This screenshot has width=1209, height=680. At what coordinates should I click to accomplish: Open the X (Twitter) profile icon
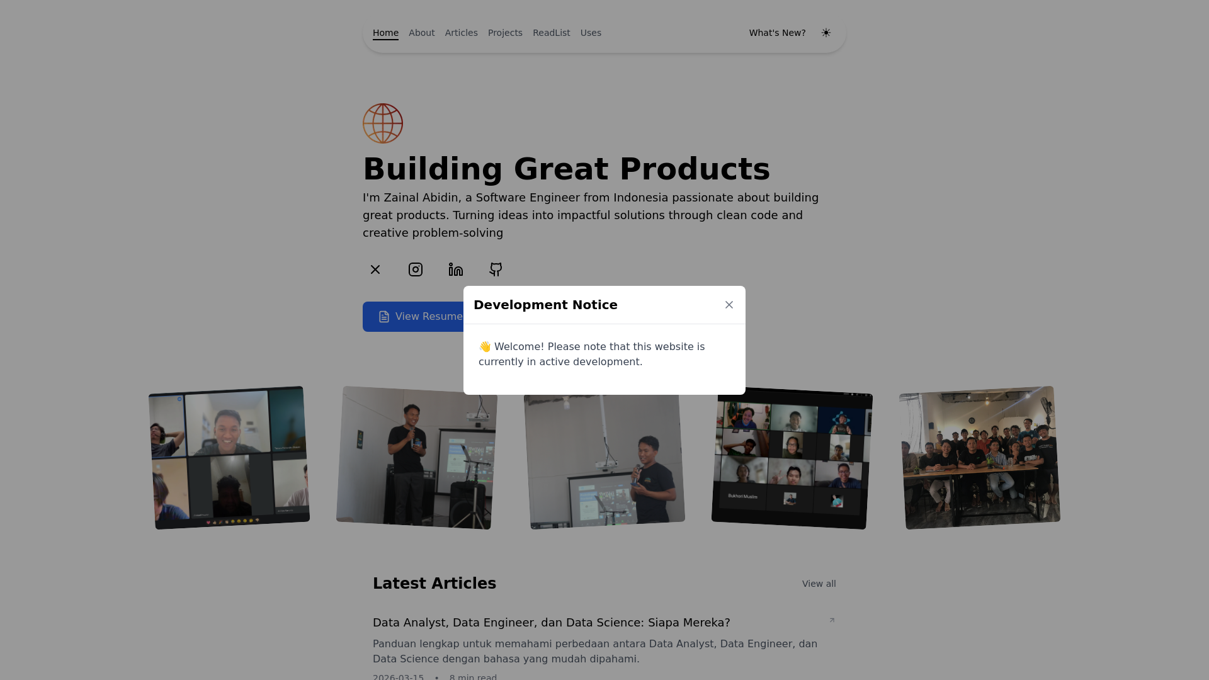[x=375, y=269]
